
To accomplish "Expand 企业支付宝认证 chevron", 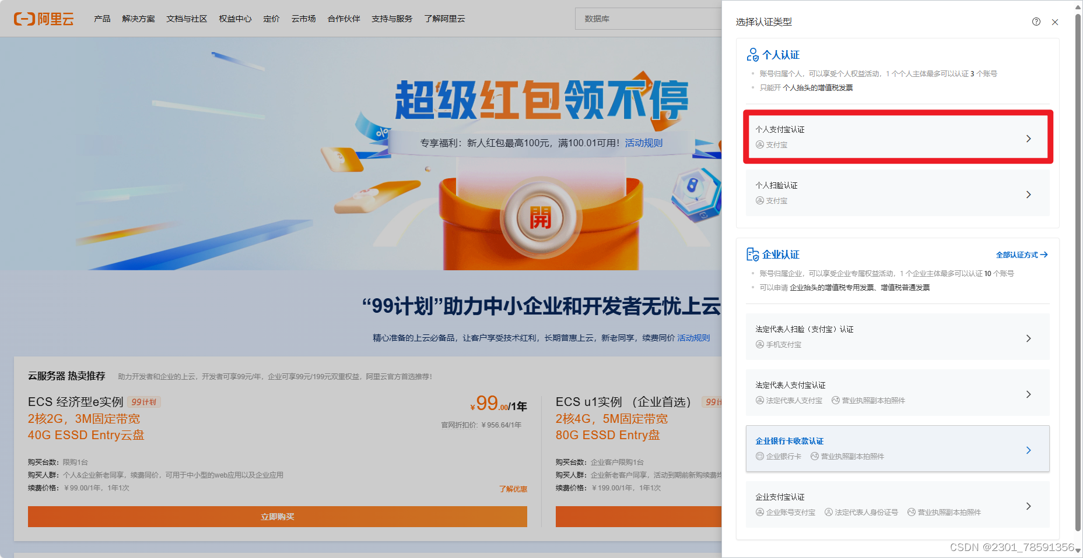I will tap(1028, 506).
